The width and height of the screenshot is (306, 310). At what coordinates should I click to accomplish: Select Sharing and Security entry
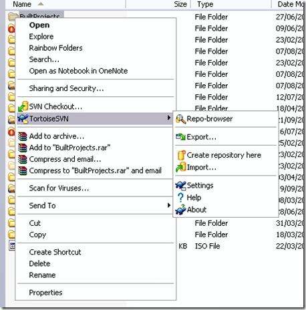[66, 88]
